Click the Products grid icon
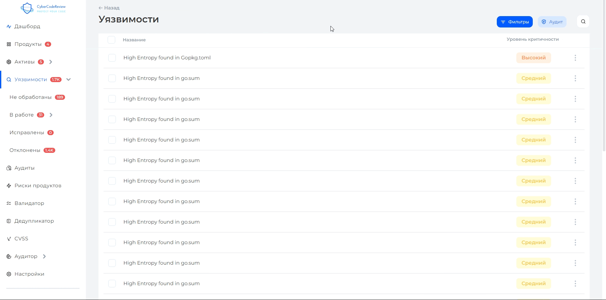606x300 pixels. [9, 44]
